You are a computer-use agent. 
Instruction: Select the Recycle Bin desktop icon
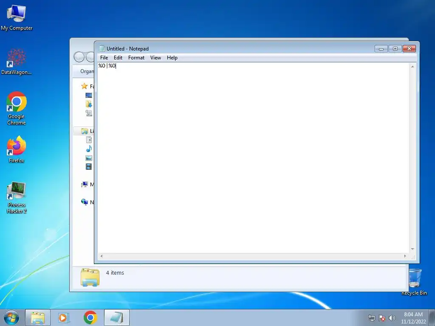pyautogui.click(x=415, y=282)
